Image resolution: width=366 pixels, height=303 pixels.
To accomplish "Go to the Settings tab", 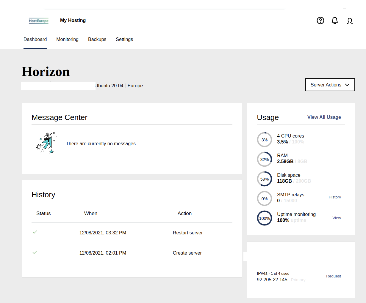I will (x=124, y=40).
